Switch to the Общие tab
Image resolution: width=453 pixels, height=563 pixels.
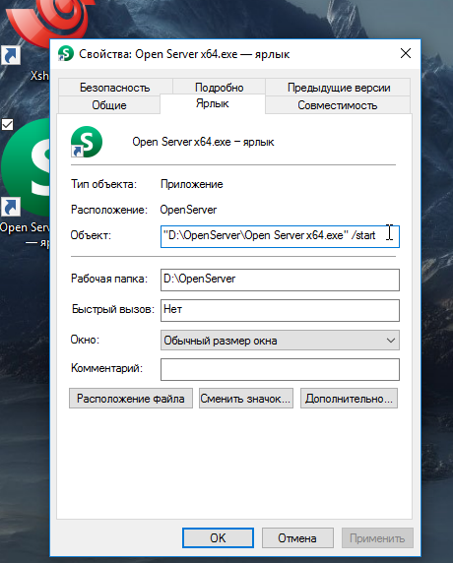tap(109, 105)
